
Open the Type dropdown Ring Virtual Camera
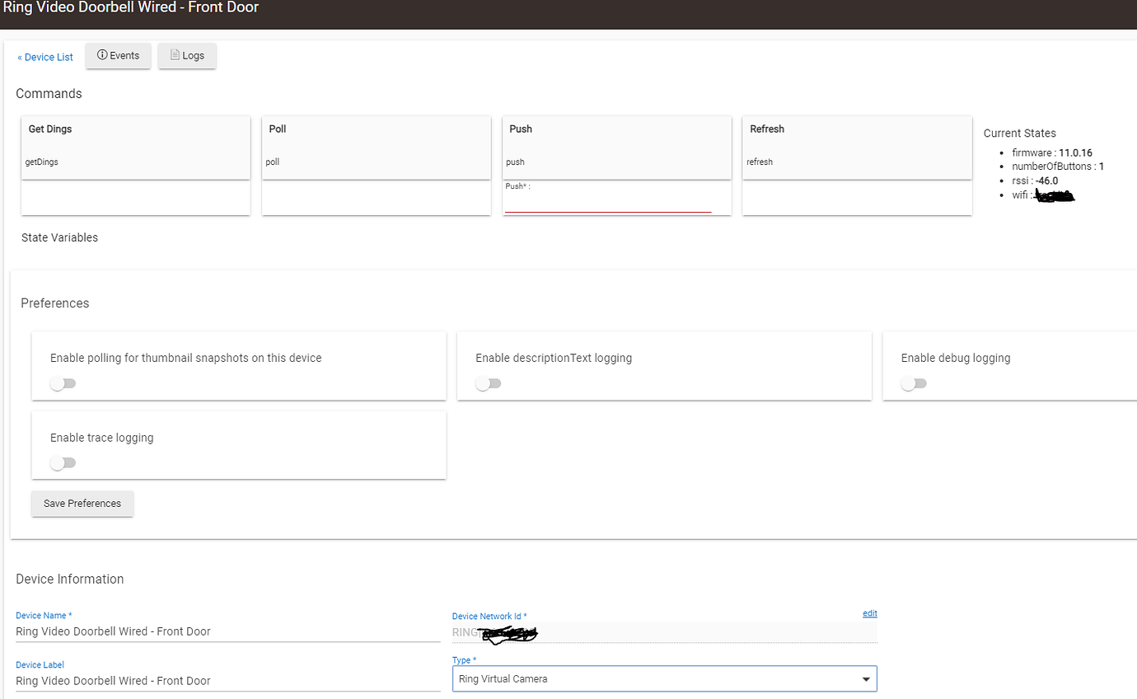(665, 679)
